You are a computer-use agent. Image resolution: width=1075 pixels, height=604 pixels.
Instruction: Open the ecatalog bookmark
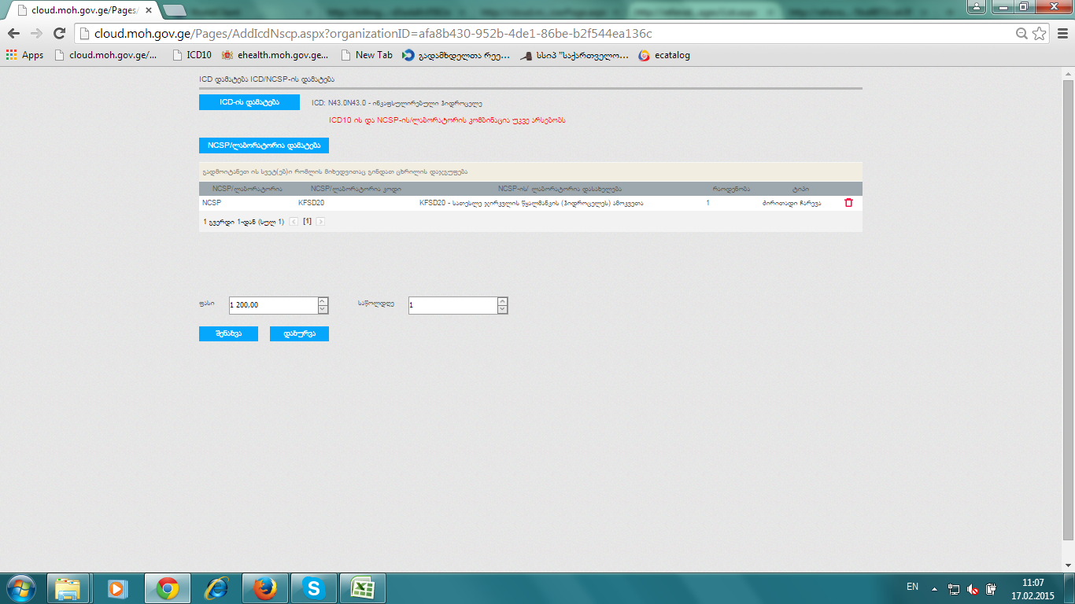coord(664,55)
